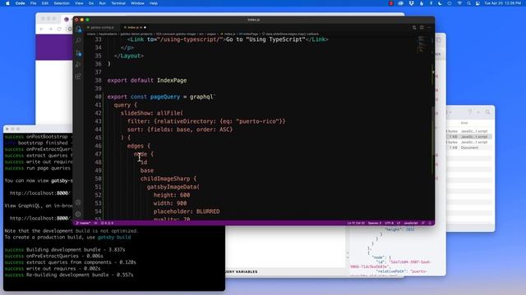Screen dimensions: 526x295
Task: Open the Manage gear in the activity bar
Action: click(x=78, y=214)
